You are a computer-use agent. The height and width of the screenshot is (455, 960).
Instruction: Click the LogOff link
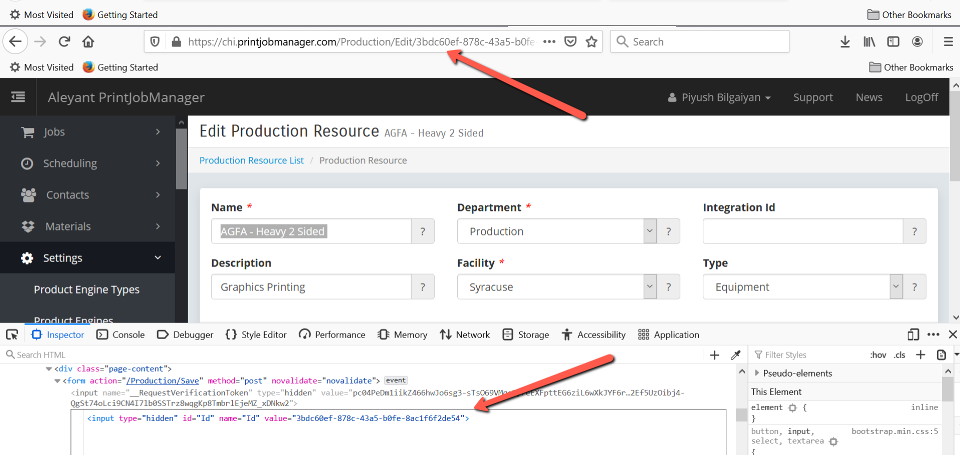921,97
